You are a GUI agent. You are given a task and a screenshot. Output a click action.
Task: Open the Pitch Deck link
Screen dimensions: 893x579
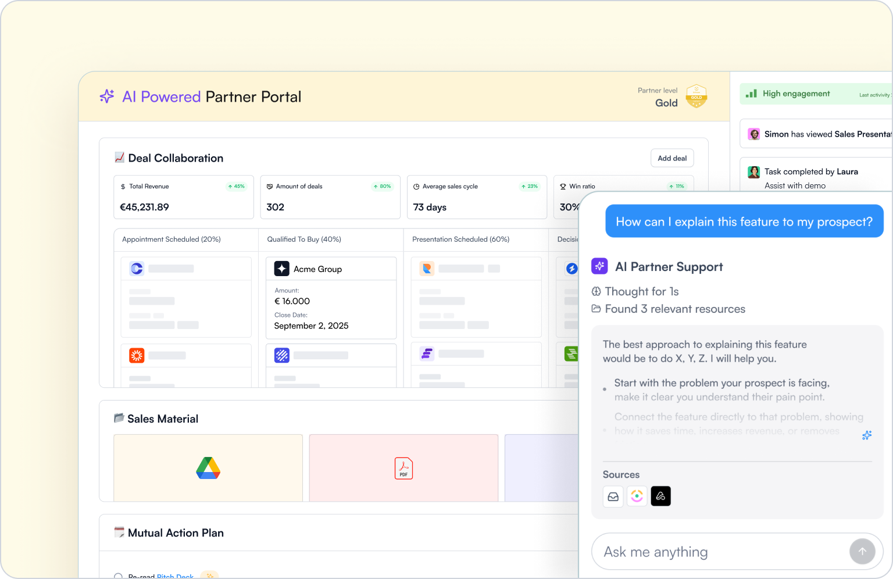click(x=175, y=576)
